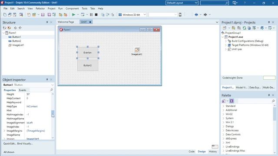Click the title bar search input box
The image size is (278, 156).
pyautogui.click(x=214, y=3)
